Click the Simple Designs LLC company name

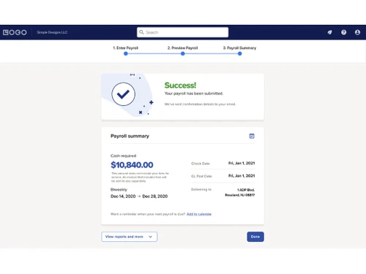click(52, 32)
